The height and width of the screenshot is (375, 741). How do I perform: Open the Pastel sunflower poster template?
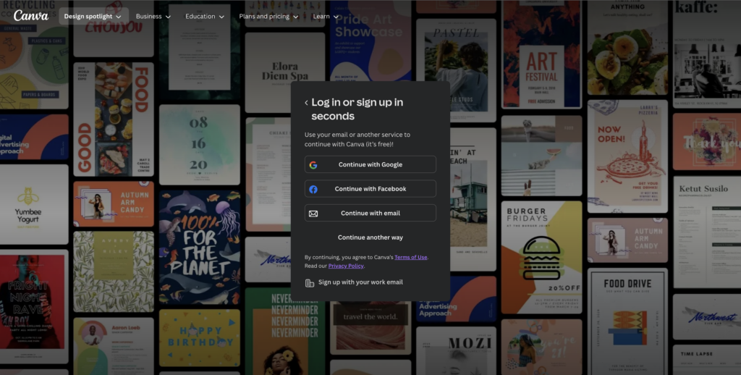456,70
